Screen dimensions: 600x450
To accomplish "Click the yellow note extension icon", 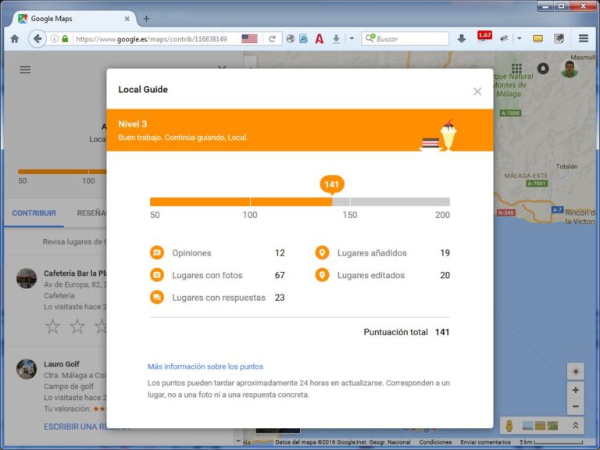I will point(537,38).
